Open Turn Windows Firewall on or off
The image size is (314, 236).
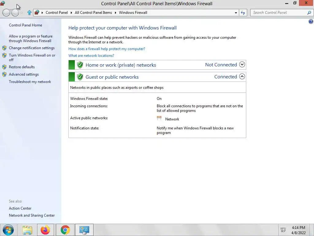[32, 57]
